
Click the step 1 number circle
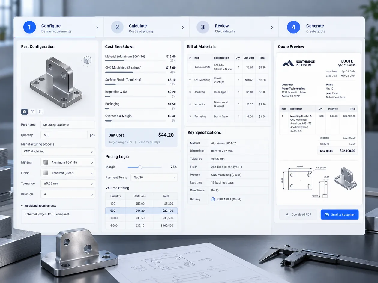[29, 27]
